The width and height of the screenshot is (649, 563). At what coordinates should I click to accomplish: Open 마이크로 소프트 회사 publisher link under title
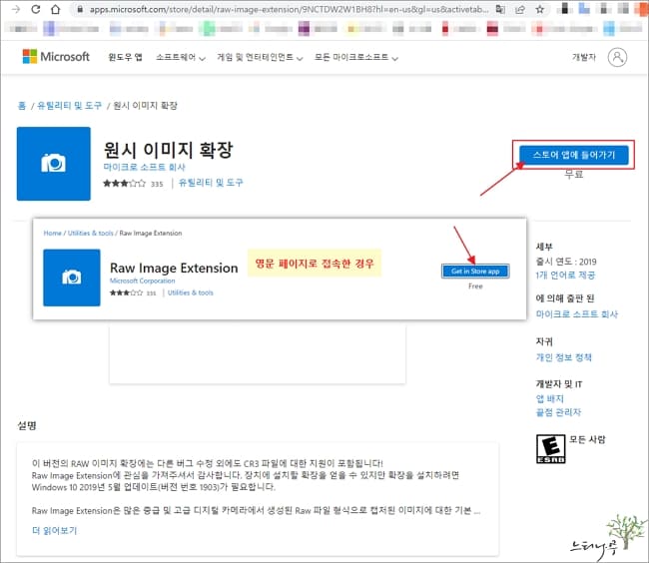[145, 167]
